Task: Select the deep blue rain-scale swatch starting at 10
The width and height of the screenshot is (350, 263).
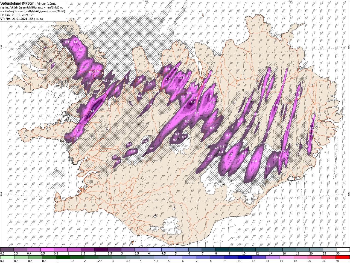Action: pos(244,257)
